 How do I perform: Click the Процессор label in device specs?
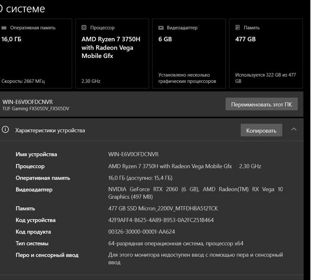point(30,166)
